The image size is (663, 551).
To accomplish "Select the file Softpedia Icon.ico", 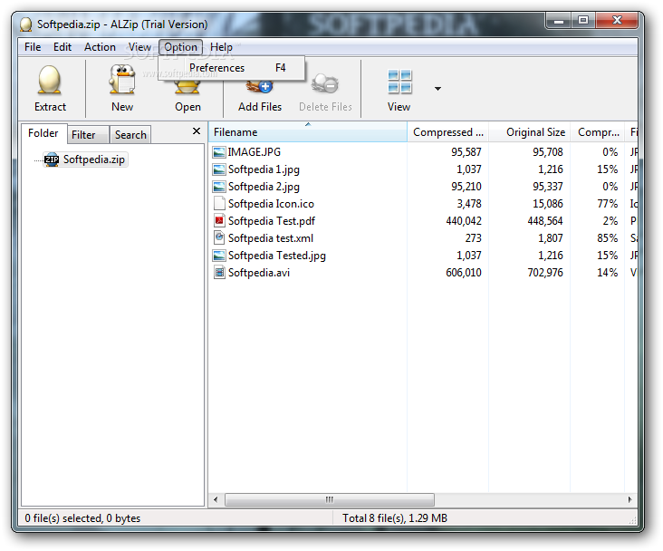I will coord(271,204).
